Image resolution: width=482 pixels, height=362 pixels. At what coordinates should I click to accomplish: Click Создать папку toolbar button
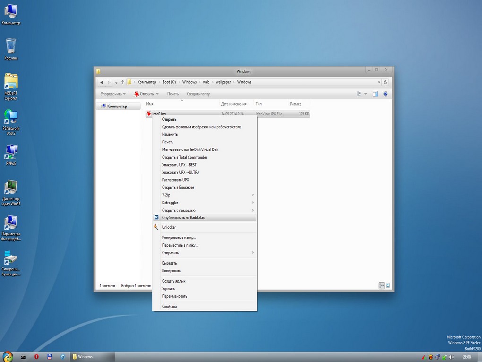point(198,94)
